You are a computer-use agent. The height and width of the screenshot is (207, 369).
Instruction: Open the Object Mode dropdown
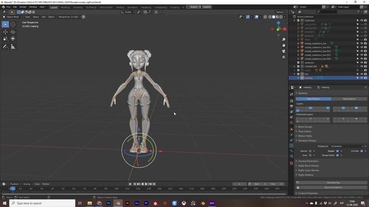point(12,17)
